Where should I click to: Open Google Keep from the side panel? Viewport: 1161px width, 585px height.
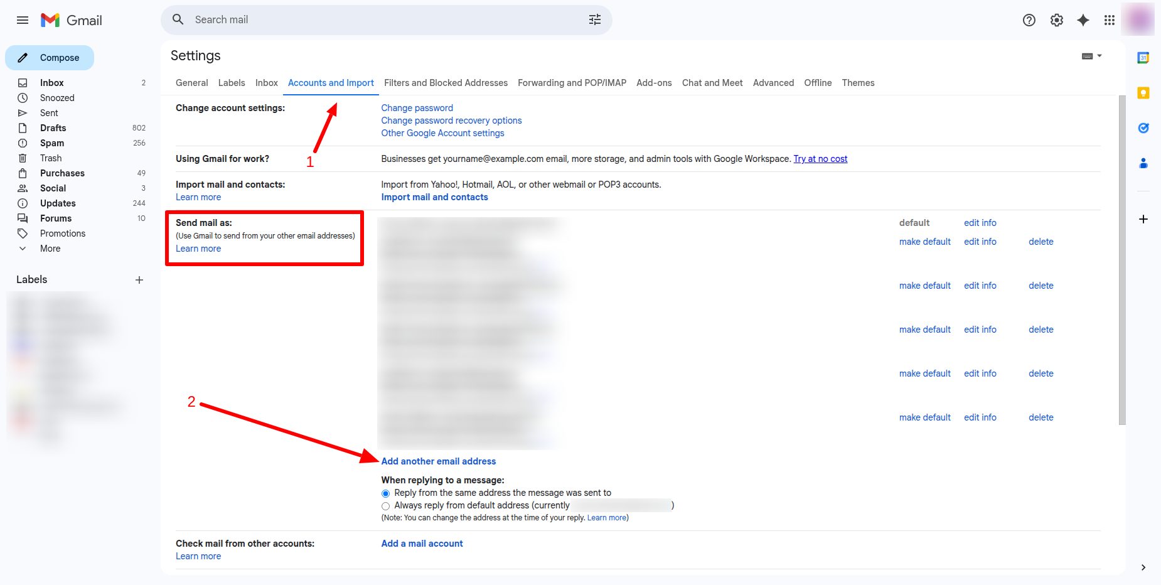tap(1143, 92)
